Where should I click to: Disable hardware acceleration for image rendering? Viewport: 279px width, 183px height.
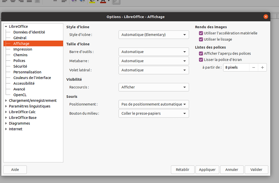[x=201, y=33]
